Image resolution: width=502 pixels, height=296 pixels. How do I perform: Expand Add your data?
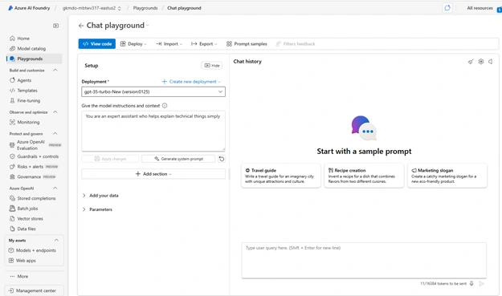pos(100,195)
